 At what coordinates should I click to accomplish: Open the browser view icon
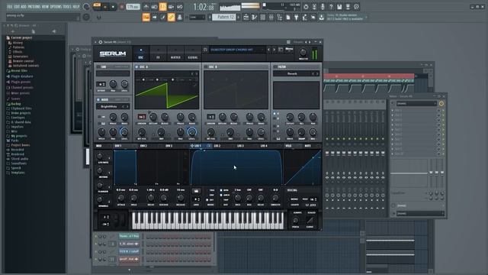(x=280, y=18)
